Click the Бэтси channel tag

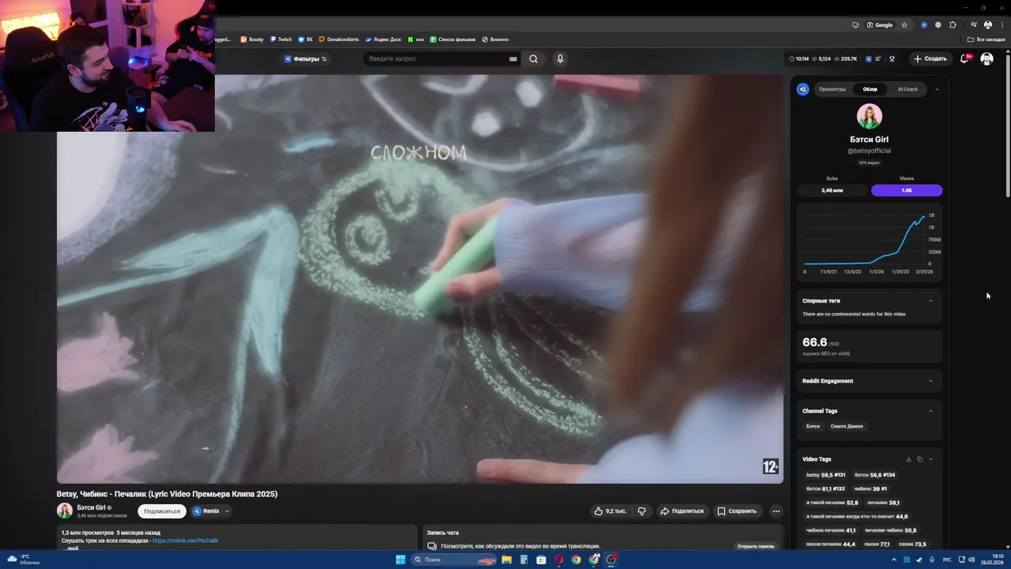pos(813,426)
